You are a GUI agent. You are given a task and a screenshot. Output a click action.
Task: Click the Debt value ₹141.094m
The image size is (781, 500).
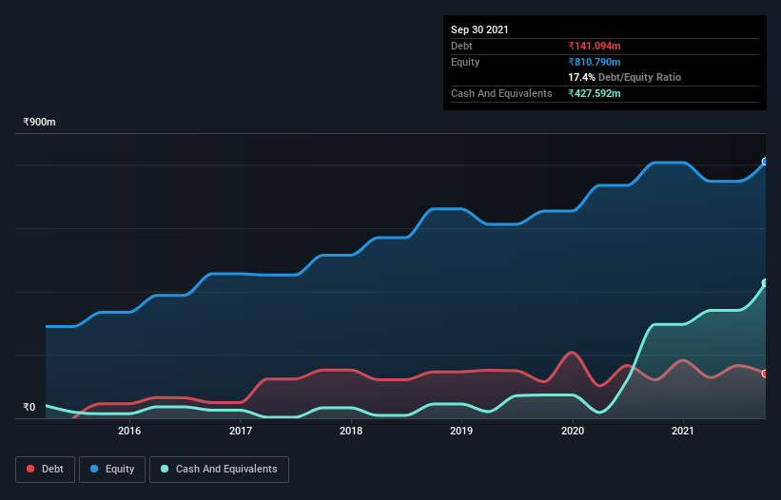pyautogui.click(x=595, y=46)
